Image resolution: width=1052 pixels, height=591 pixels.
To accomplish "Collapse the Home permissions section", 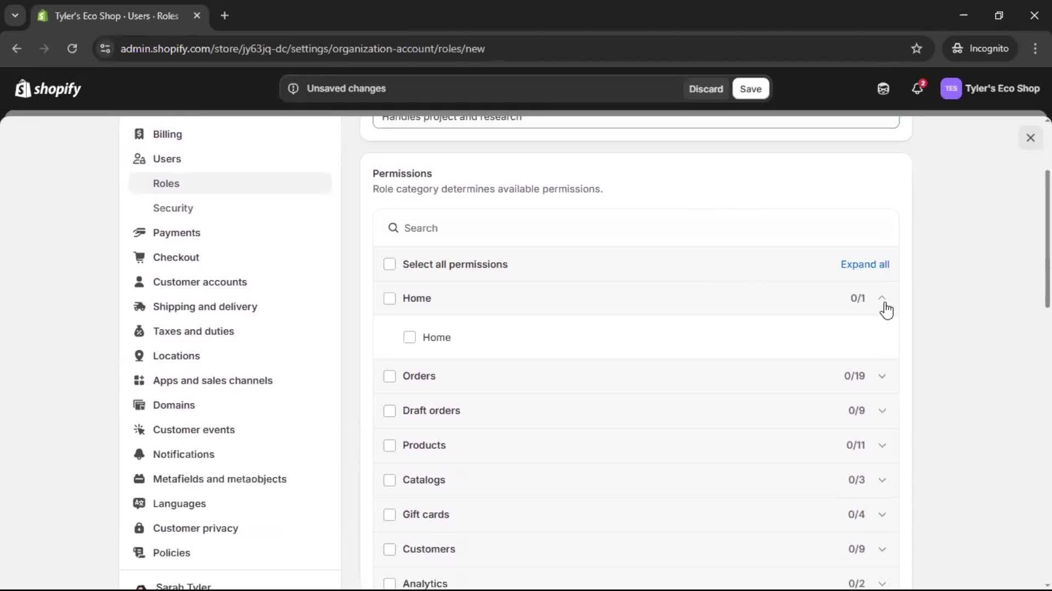I will coord(882,298).
